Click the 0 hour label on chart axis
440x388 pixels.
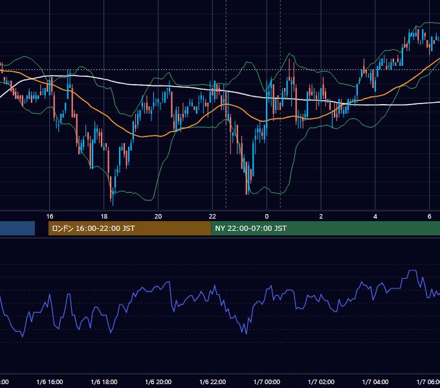(x=267, y=217)
